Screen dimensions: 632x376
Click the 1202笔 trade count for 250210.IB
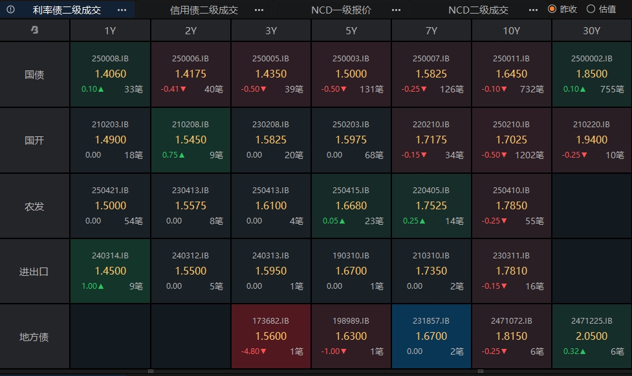pyautogui.click(x=529, y=155)
